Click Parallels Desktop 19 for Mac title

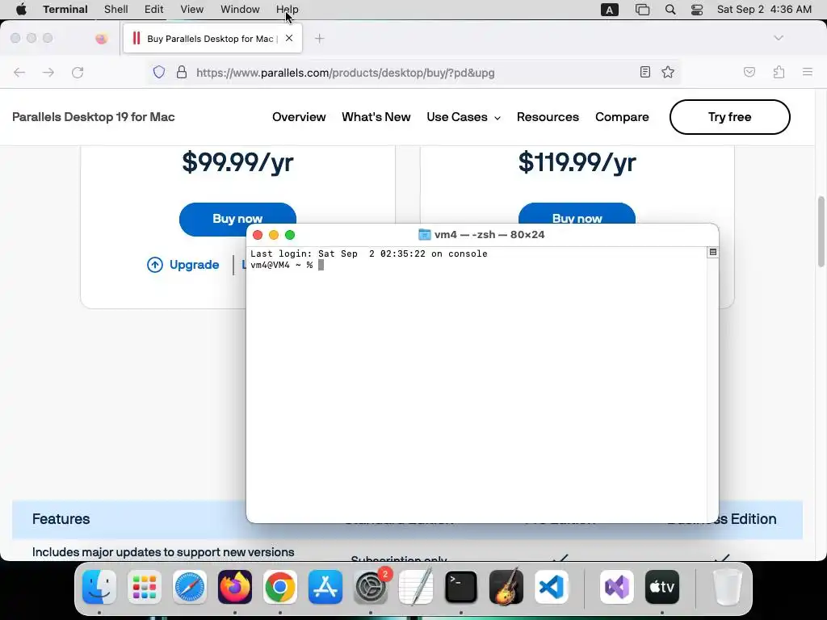pos(94,117)
